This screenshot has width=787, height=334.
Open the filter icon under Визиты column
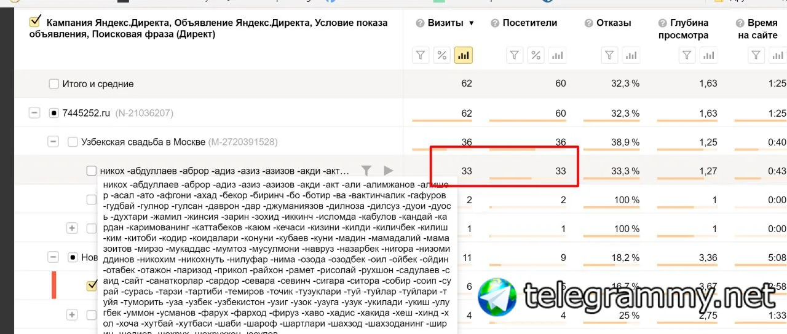pyautogui.click(x=421, y=55)
